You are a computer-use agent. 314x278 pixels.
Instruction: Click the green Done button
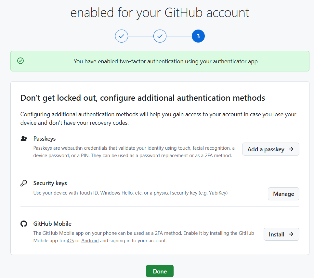coord(160,271)
